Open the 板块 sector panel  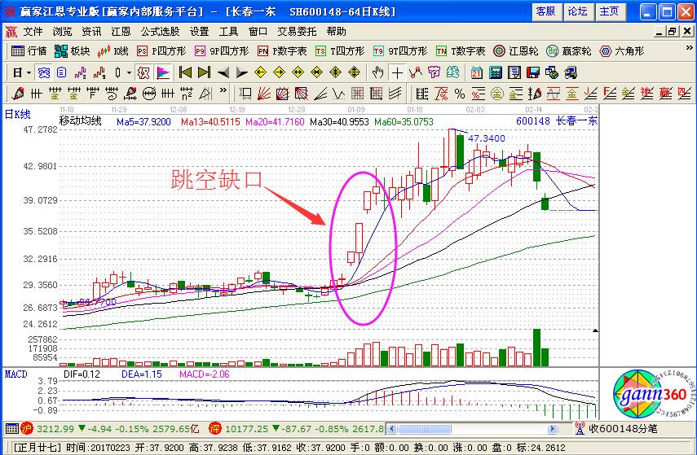pyautogui.click(x=72, y=50)
